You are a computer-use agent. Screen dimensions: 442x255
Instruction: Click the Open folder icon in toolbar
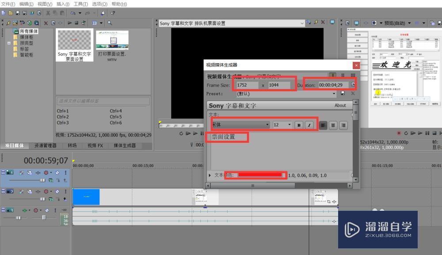[x=11, y=13]
